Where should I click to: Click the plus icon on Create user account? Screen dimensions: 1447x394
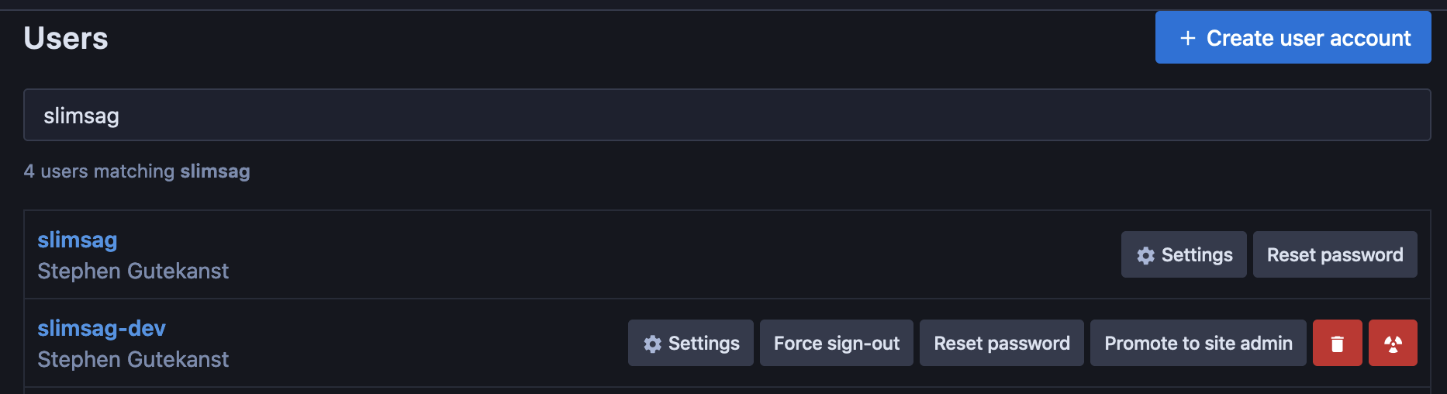1187,38
